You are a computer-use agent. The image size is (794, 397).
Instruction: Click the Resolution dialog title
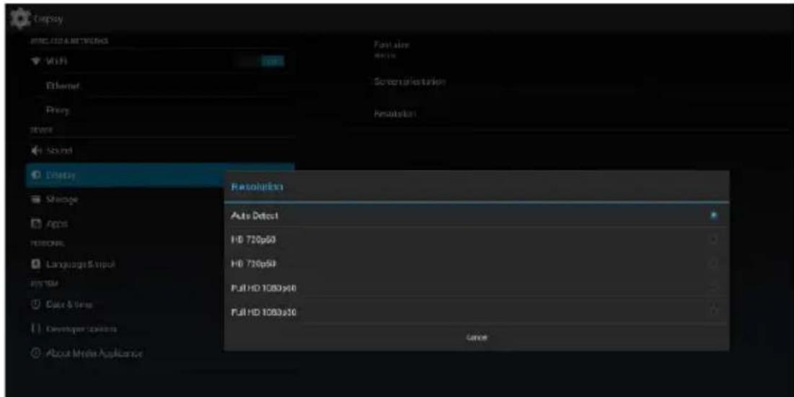pyautogui.click(x=256, y=187)
